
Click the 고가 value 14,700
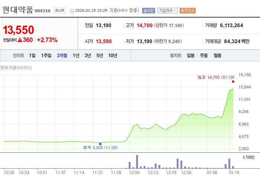click(145, 25)
